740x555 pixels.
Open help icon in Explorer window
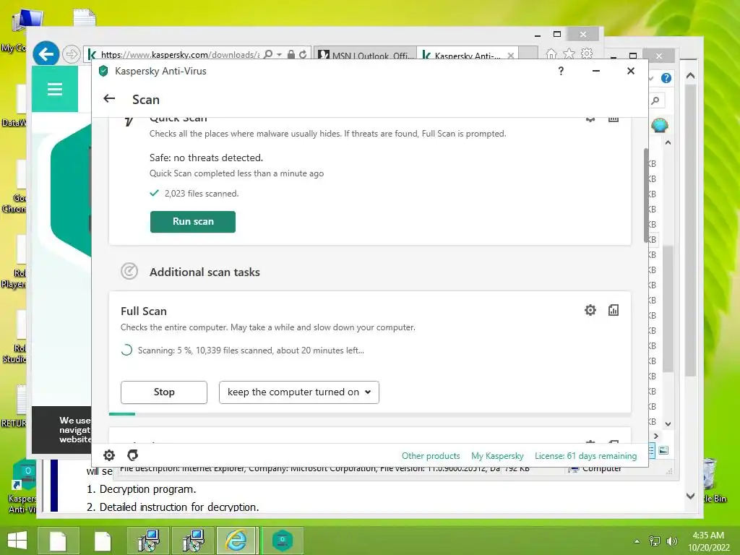click(x=666, y=78)
